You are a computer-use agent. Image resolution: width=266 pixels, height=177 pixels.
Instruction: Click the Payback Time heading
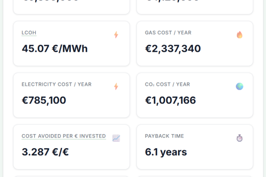tap(164, 136)
